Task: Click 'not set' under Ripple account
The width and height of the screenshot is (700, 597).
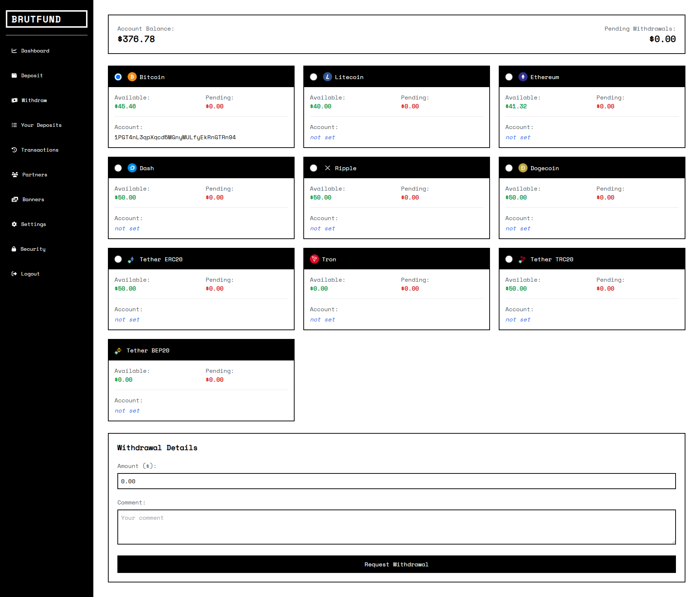Action: pos(322,229)
